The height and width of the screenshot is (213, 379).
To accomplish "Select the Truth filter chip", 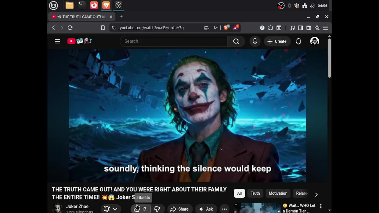I will [255, 193].
